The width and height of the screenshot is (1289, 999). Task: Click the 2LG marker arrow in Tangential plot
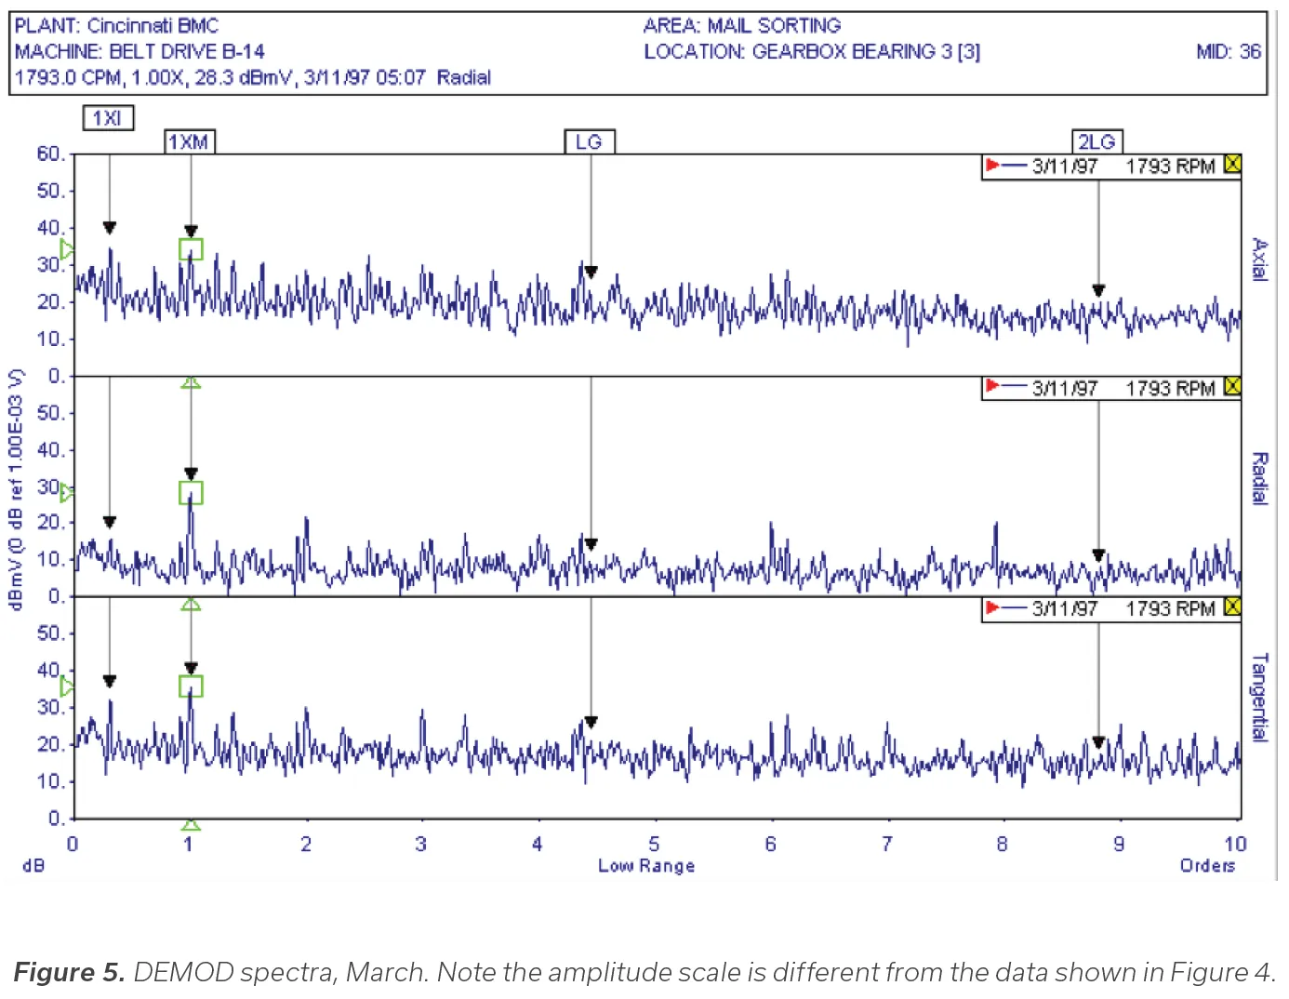tap(1098, 742)
